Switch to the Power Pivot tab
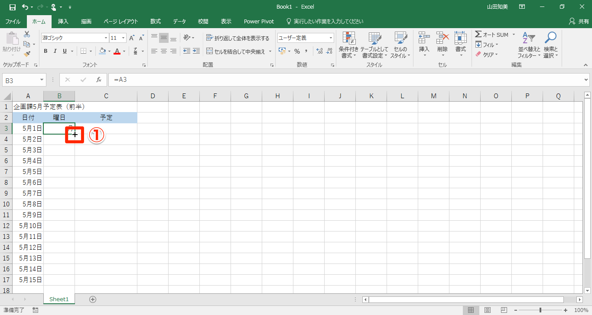The width and height of the screenshot is (592, 315). coord(259,21)
